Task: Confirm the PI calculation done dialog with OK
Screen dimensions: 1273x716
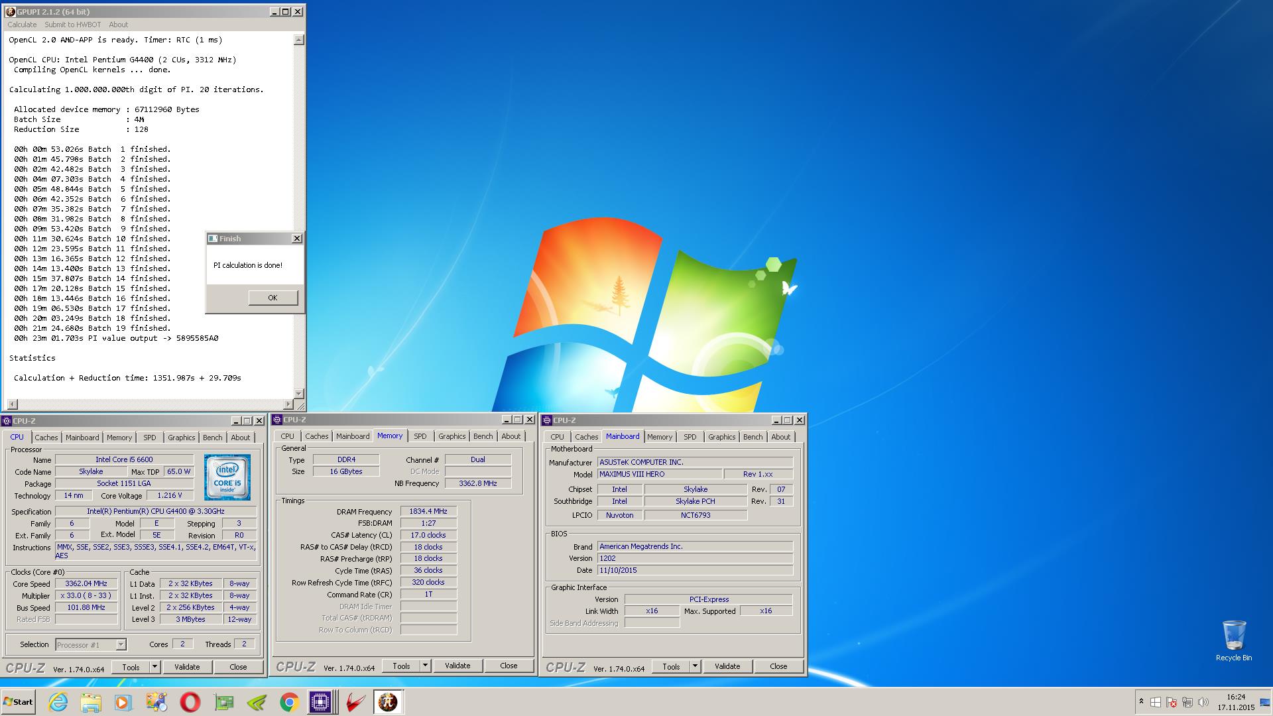Action: (273, 298)
